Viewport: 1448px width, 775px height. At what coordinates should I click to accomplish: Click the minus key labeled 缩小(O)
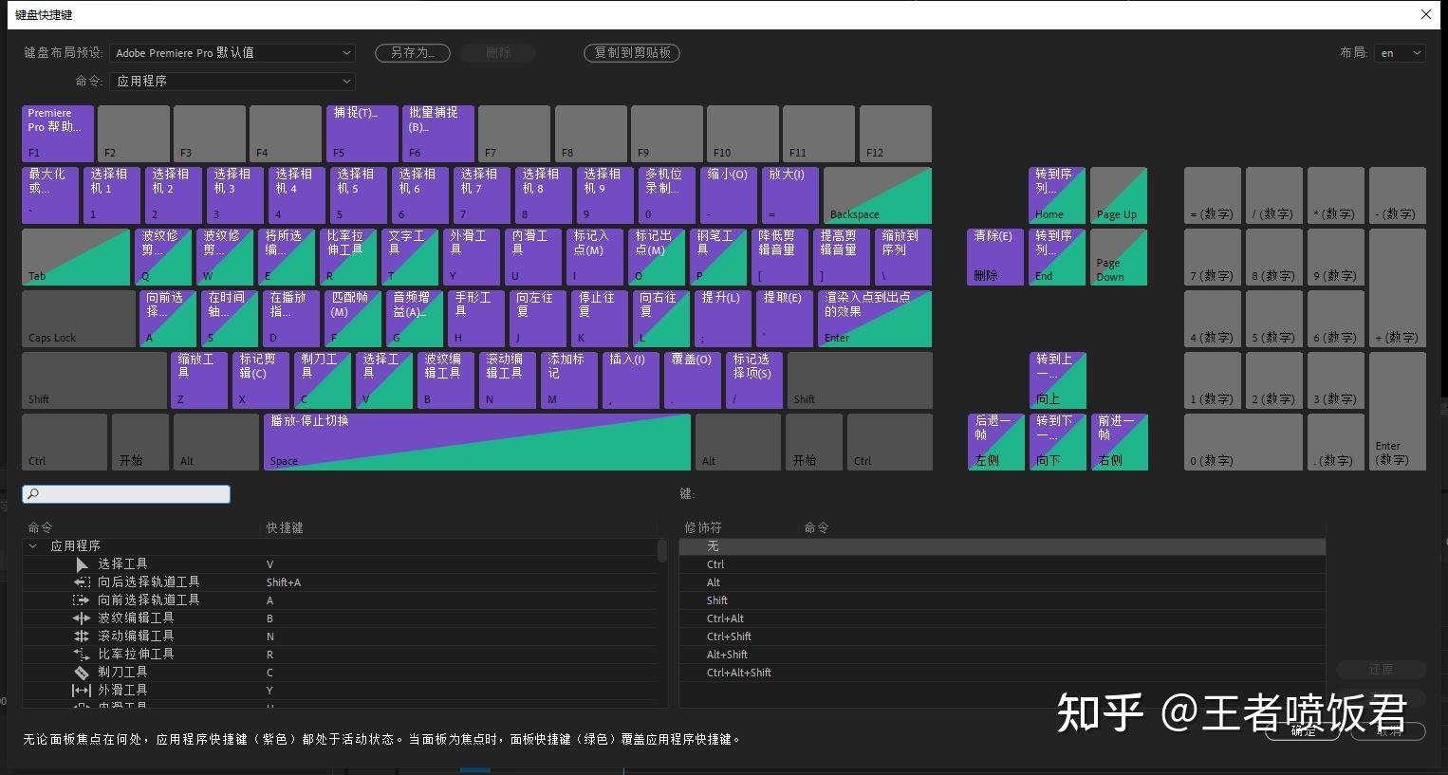pos(729,195)
